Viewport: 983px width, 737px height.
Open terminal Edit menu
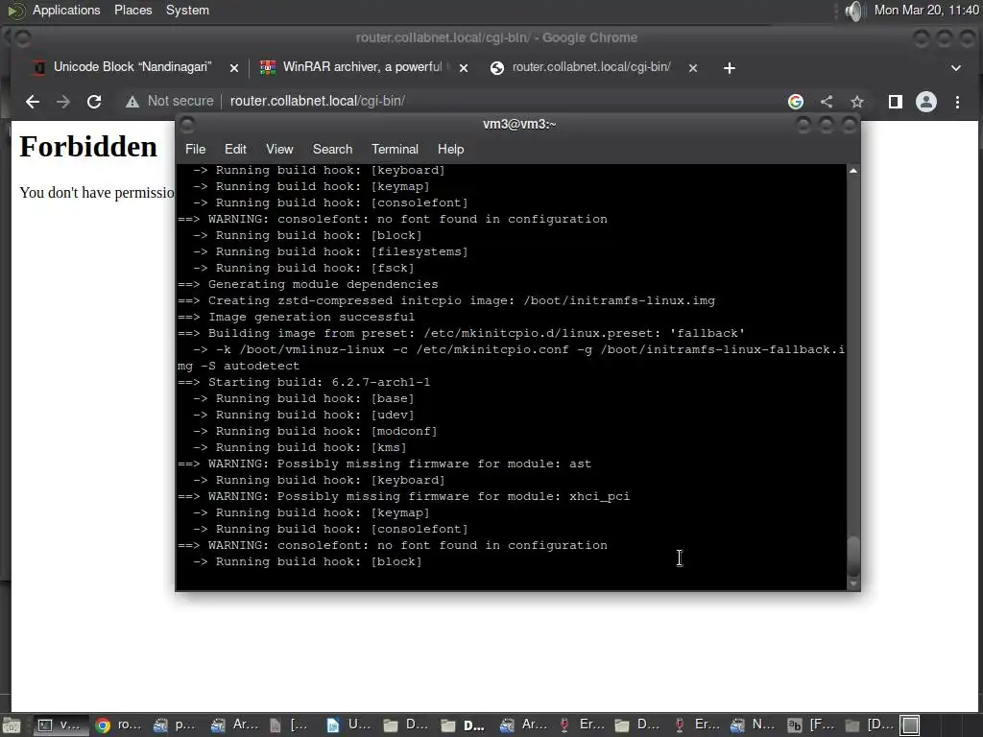[x=235, y=149]
